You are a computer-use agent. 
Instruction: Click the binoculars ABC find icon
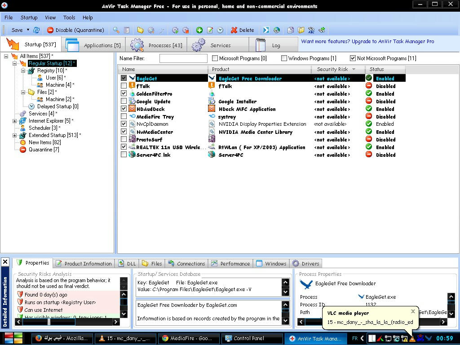[x=311, y=30]
